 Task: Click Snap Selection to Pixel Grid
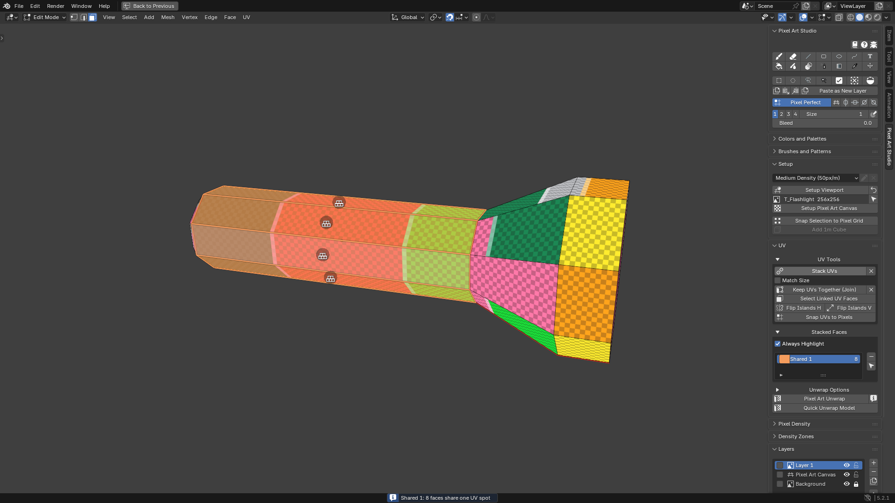825,221
